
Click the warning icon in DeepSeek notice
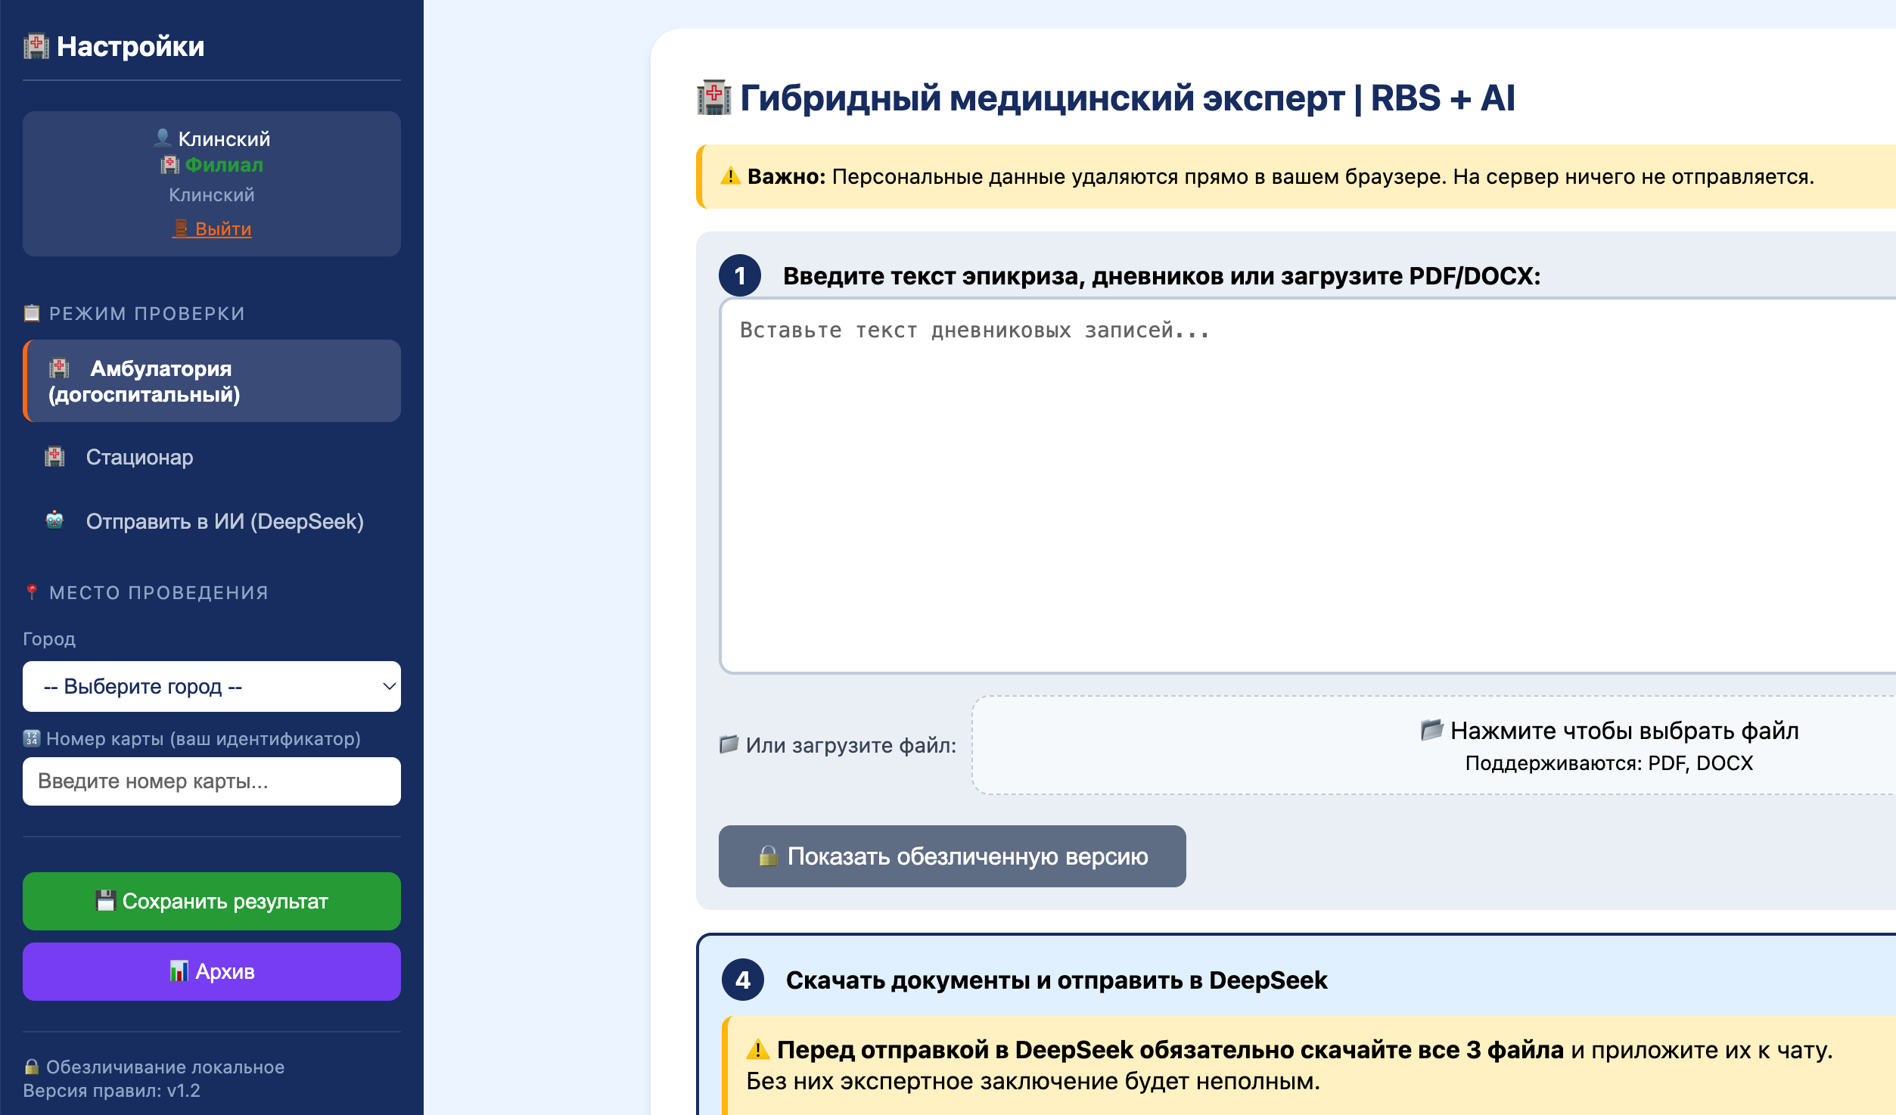tap(758, 1050)
